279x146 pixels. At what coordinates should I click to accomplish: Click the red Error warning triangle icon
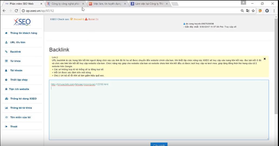tap(86, 19)
